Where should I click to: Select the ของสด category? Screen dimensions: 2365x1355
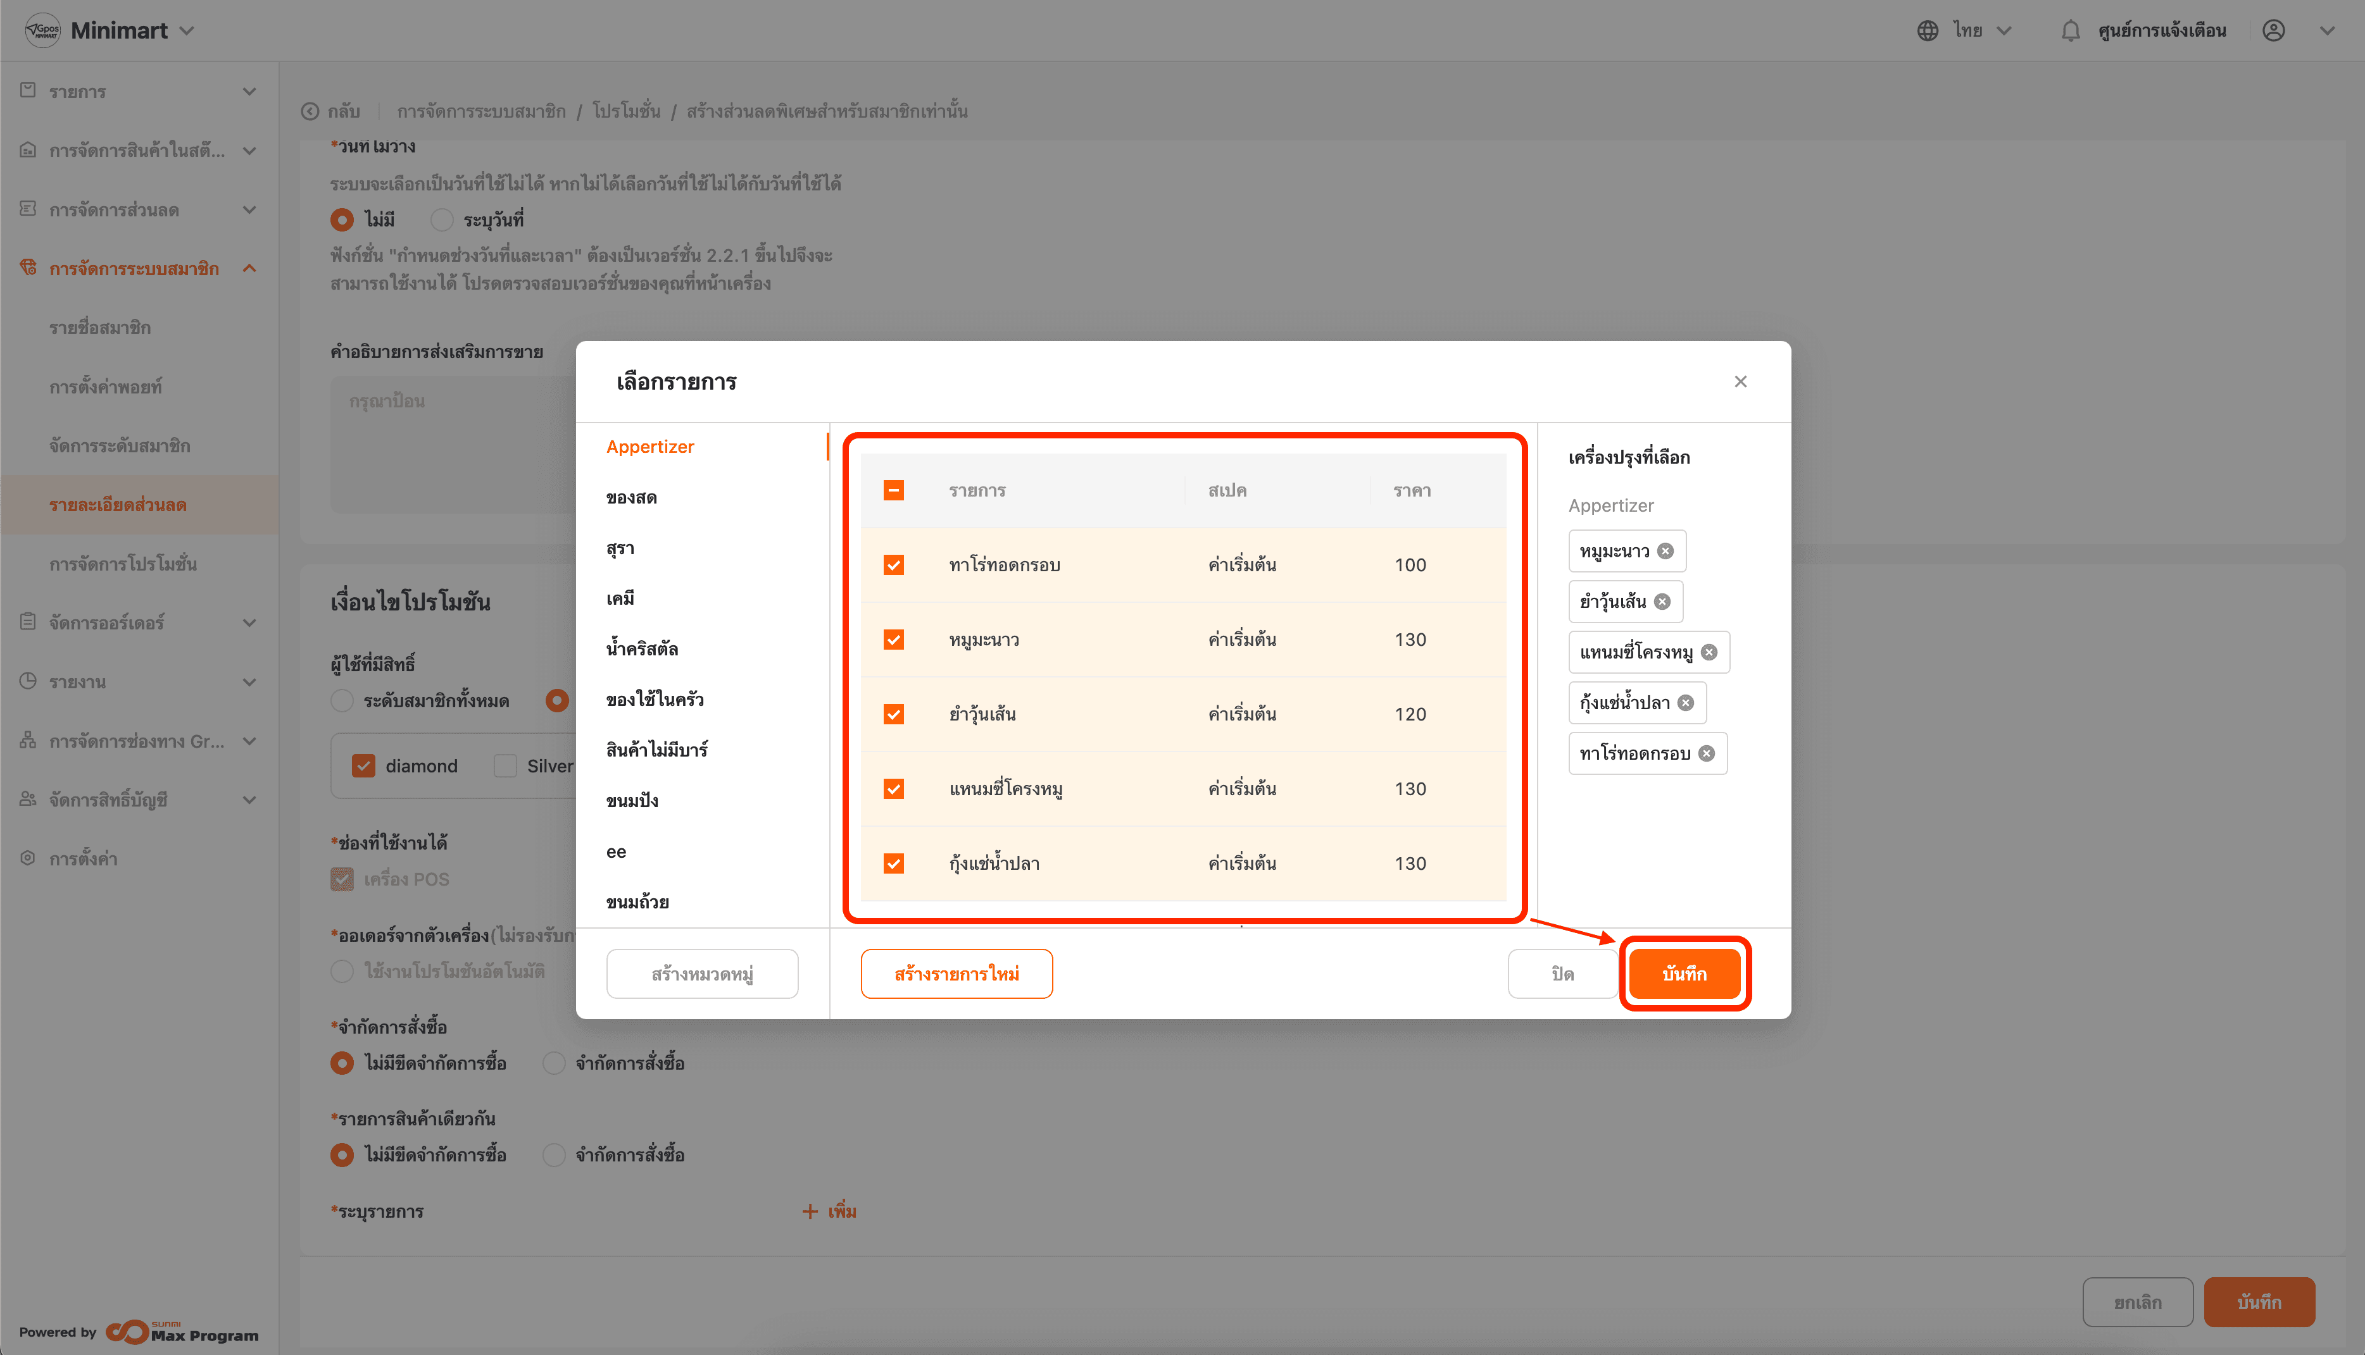tap(631, 498)
